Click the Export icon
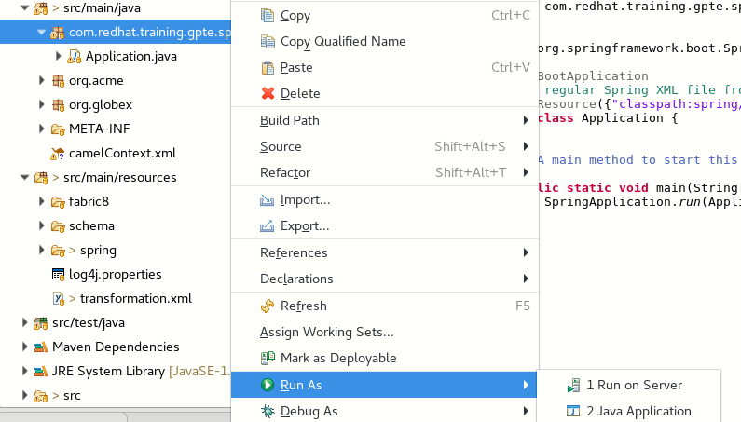The width and height of the screenshot is (741, 422). point(268,226)
